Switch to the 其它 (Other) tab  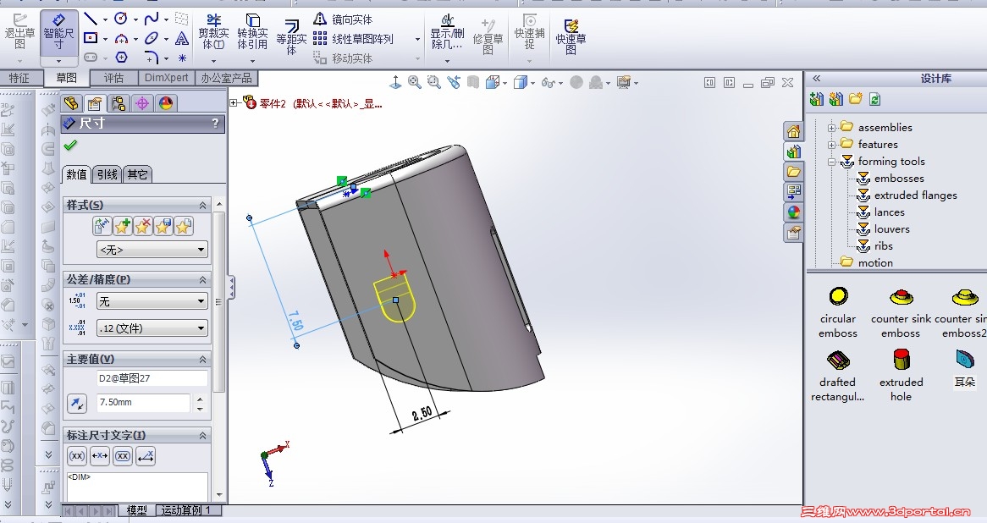(137, 174)
